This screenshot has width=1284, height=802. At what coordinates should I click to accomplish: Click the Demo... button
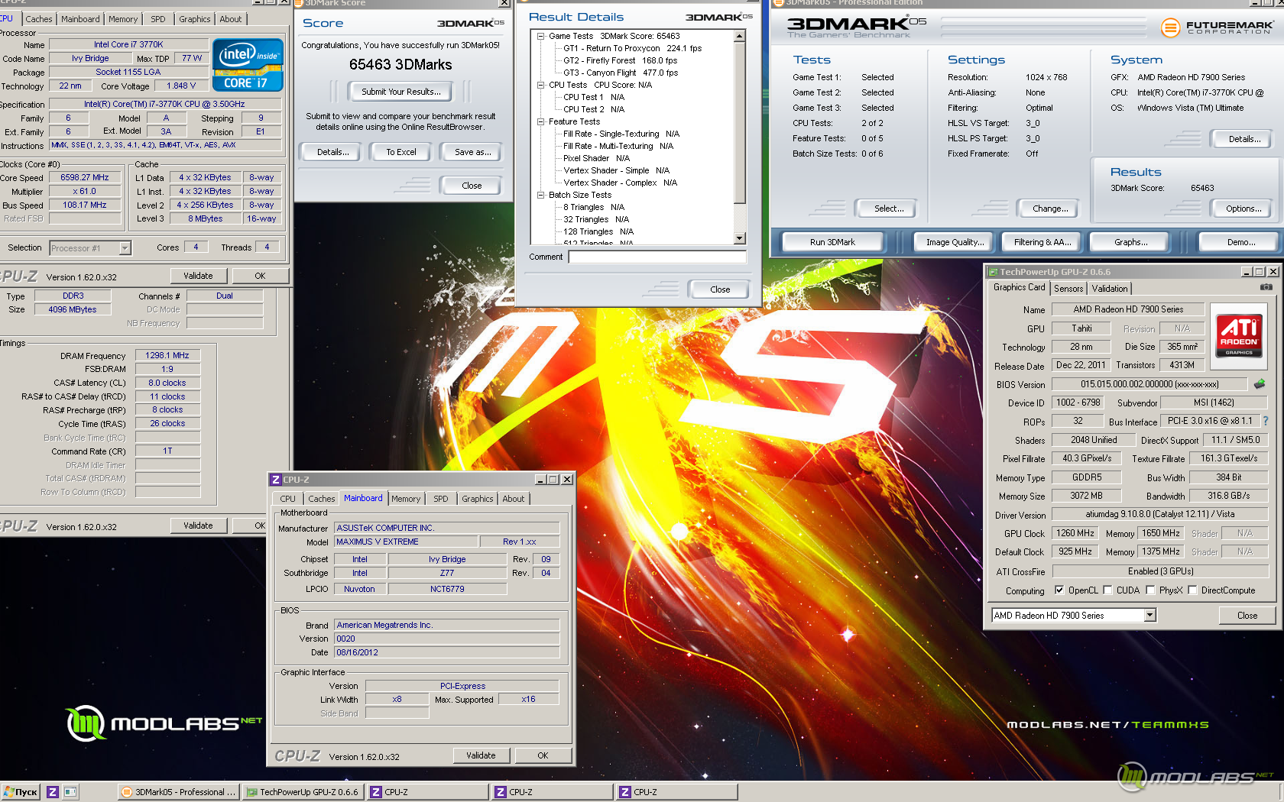click(1241, 242)
